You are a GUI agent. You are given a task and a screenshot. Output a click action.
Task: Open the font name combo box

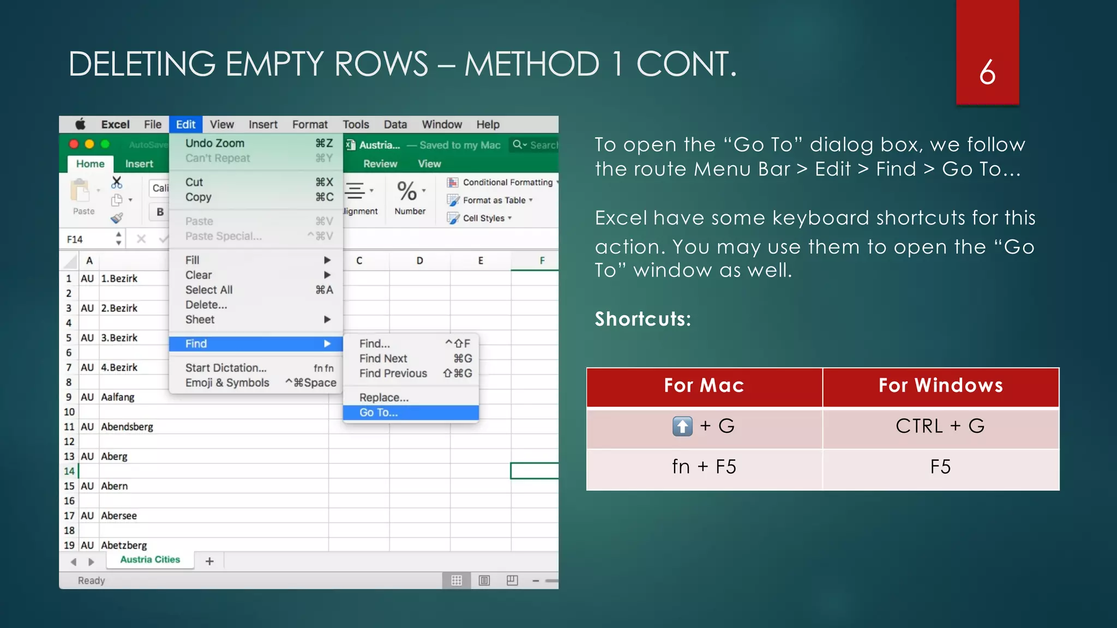click(160, 188)
